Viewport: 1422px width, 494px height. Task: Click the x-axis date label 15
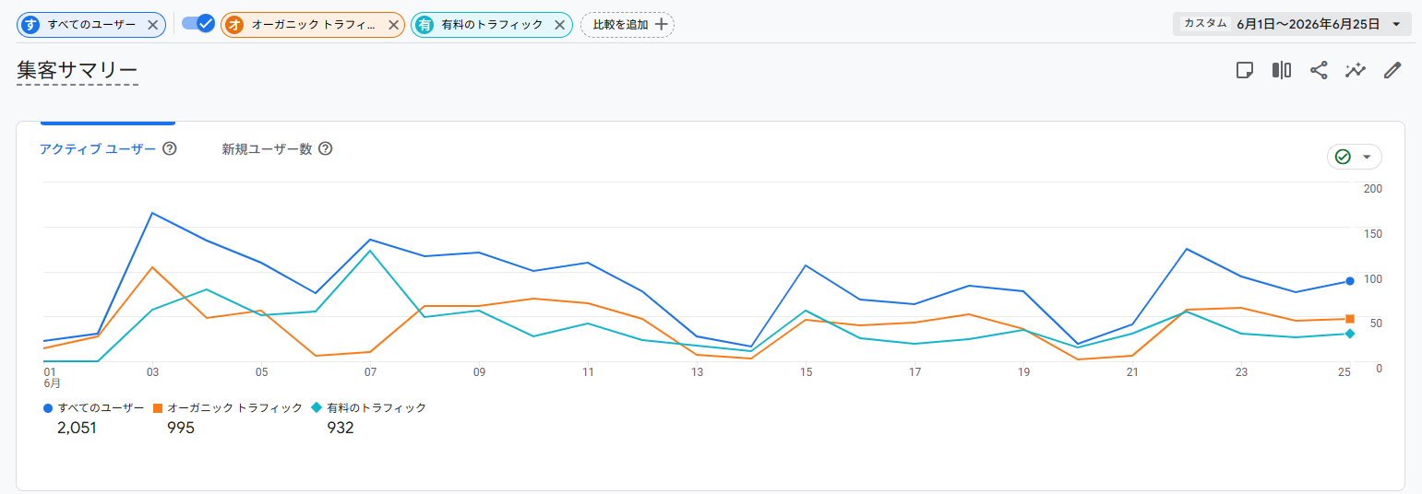point(807,372)
